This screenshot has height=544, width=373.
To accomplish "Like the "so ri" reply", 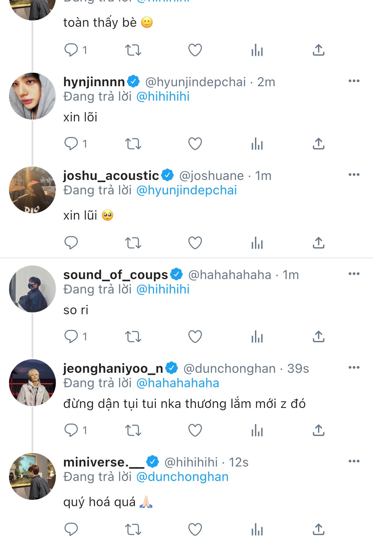I will tap(195, 336).
